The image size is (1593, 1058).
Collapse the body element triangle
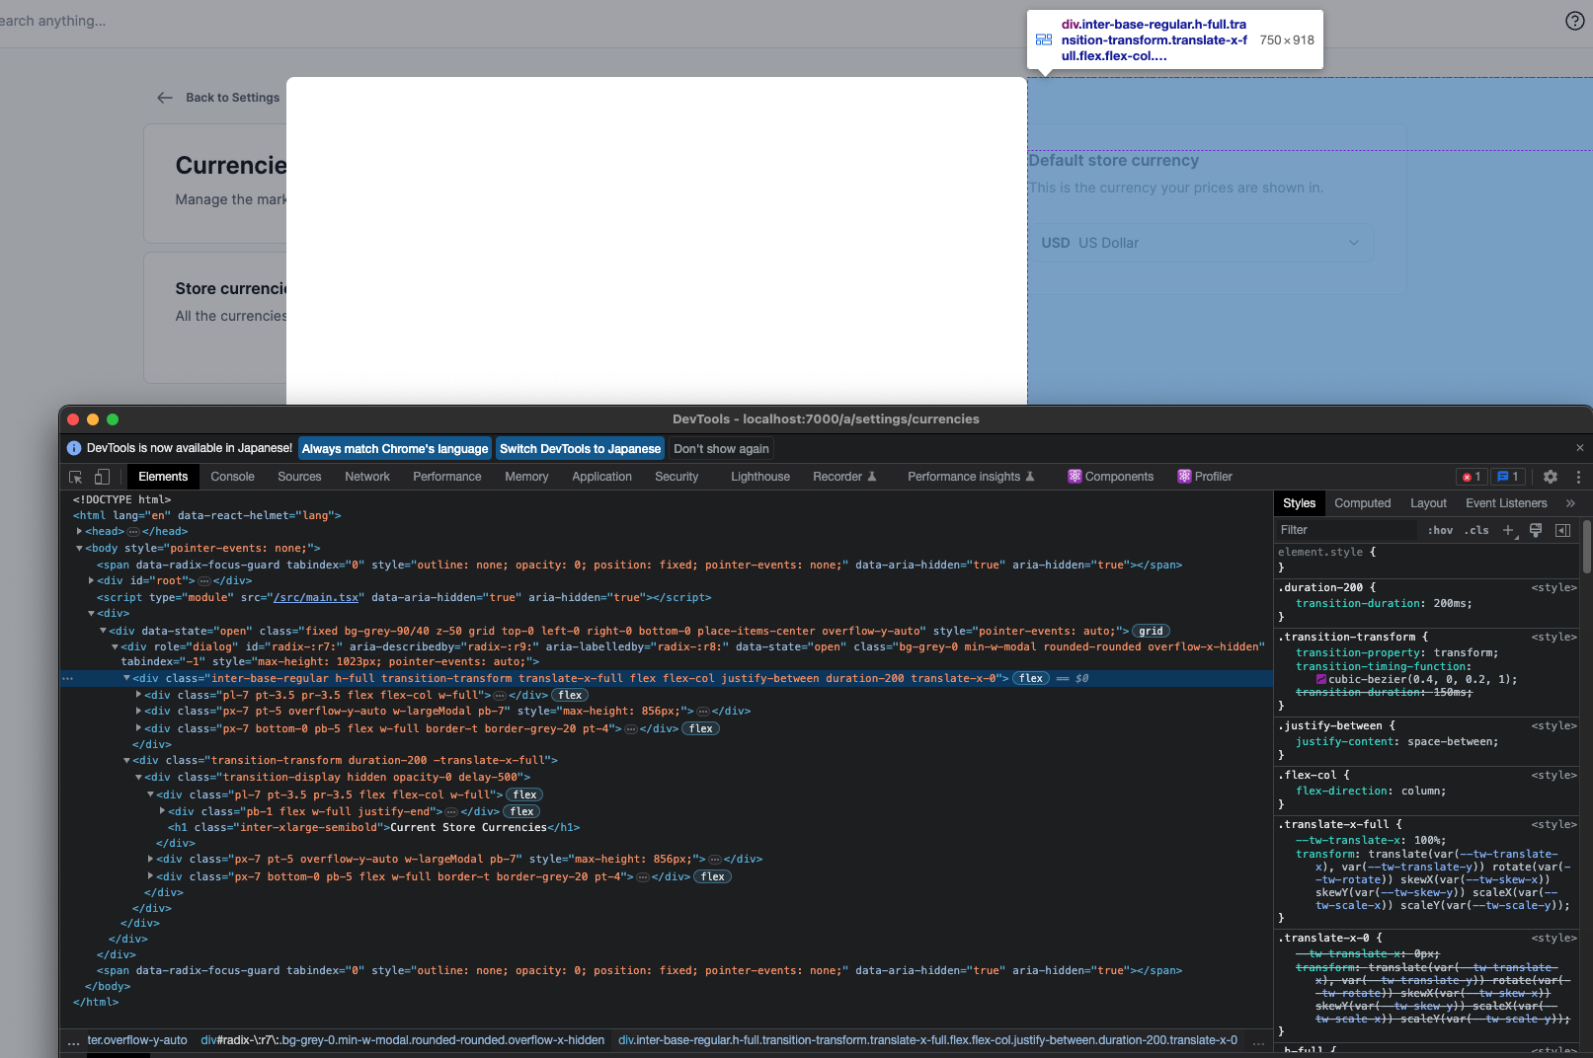coord(79,549)
